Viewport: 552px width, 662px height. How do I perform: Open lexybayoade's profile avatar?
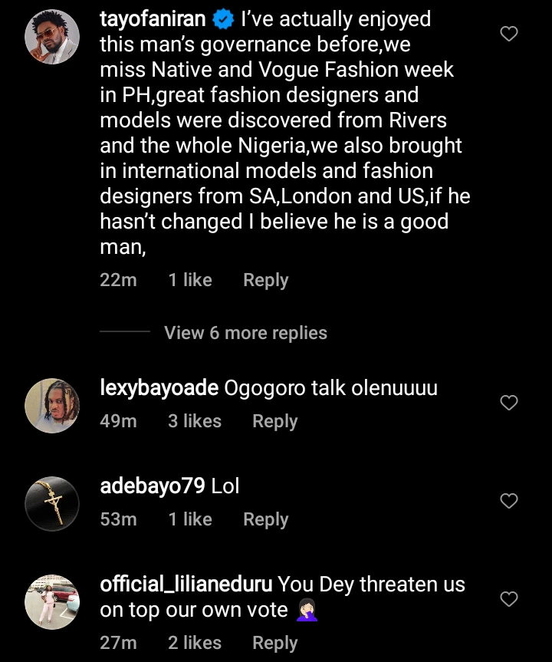click(x=53, y=406)
